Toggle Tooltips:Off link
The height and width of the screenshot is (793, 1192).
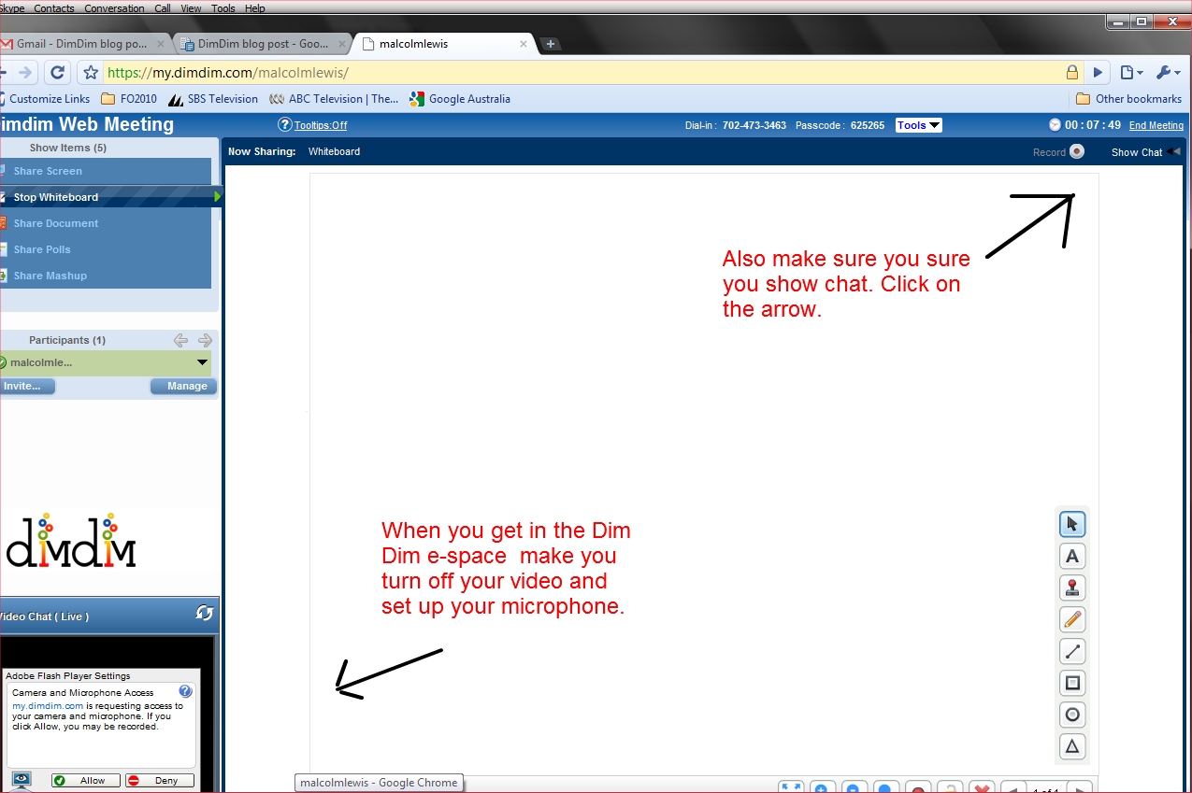click(321, 125)
